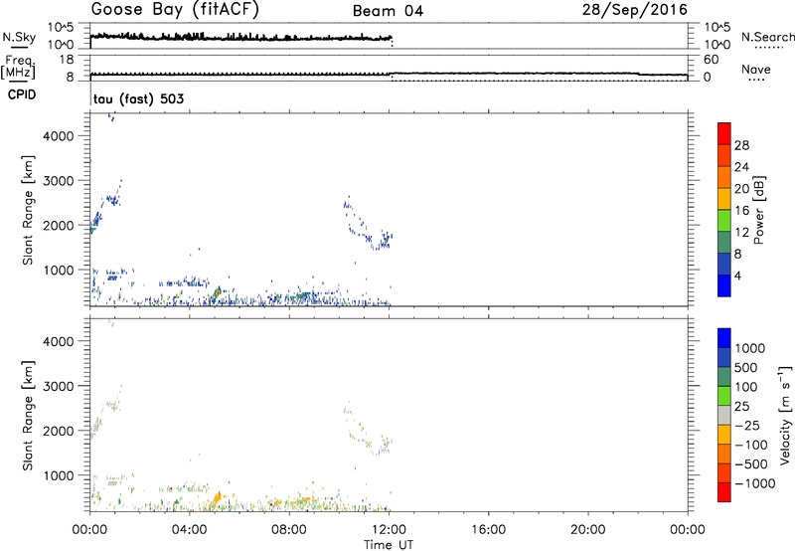Click the "Slant Range [km]" label of power panel

point(28,210)
